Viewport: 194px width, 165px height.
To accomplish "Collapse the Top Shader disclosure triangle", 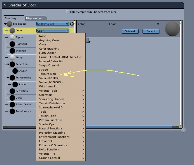I will pos(5,24).
